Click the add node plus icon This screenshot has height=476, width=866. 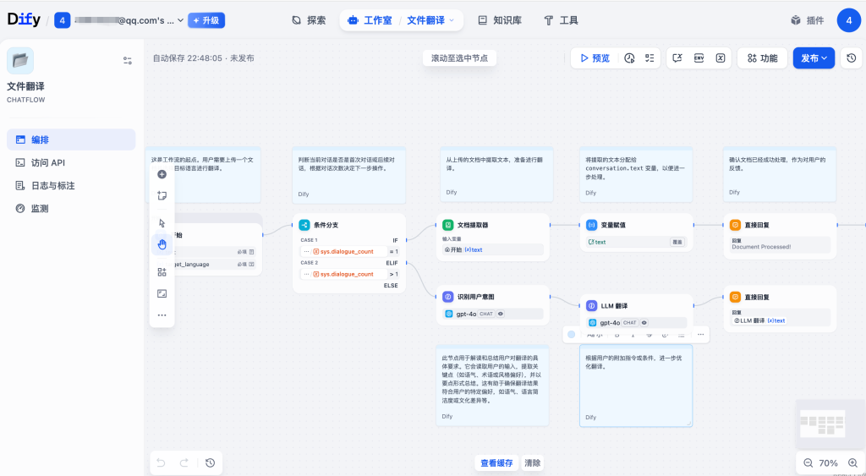click(162, 174)
